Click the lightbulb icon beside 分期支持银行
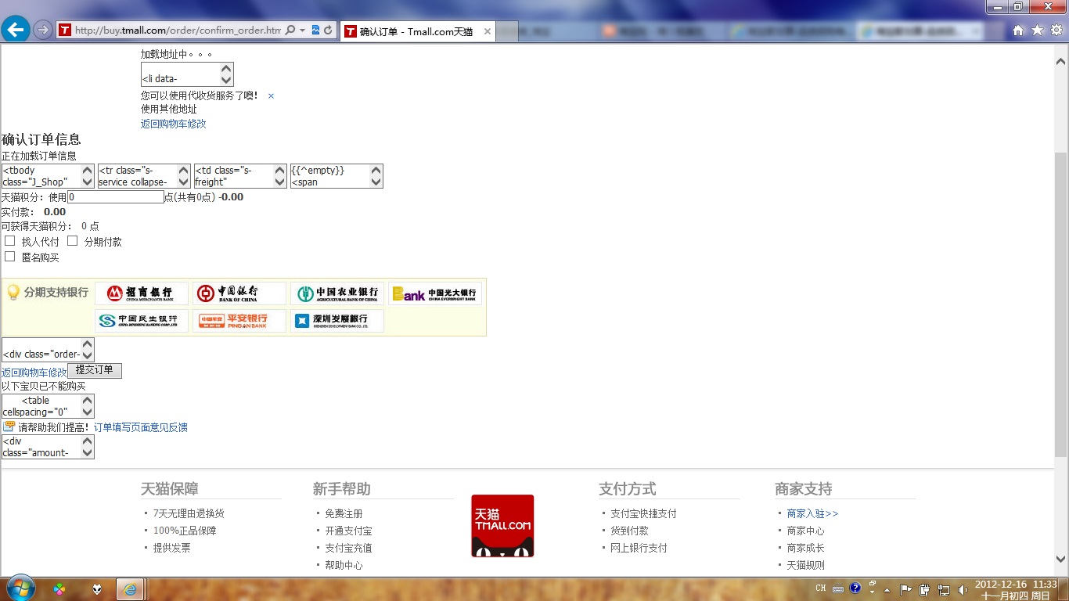Viewport: 1069px width, 601px height. pos(13,293)
